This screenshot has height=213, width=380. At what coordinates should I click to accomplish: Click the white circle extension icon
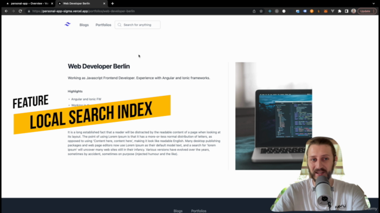pos(284,11)
